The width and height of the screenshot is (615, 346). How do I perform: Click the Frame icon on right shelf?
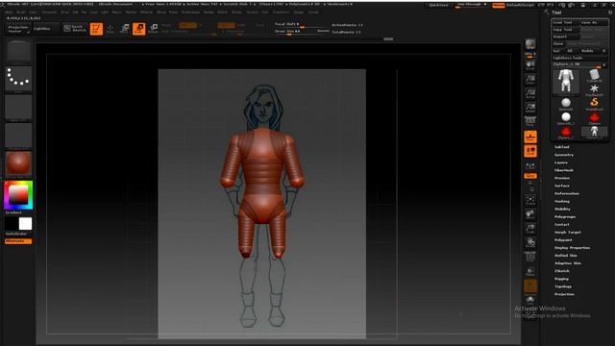pyautogui.click(x=530, y=201)
